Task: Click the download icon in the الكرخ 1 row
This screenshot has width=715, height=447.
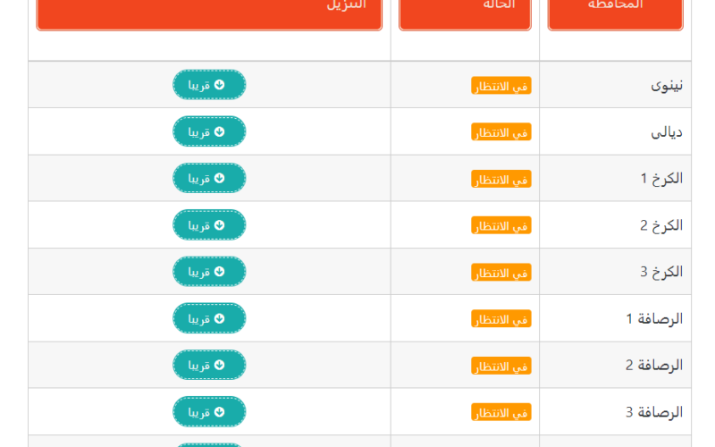Action: point(219,178)
